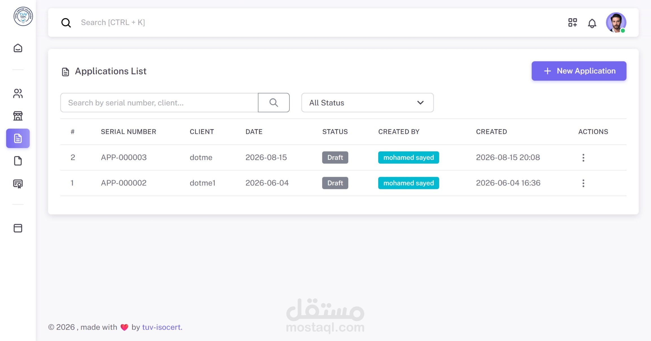This screenshot has height=341, width=651.
Task: Focus the global Search [CTRL + K] field
Action: [x=113, y=23]
